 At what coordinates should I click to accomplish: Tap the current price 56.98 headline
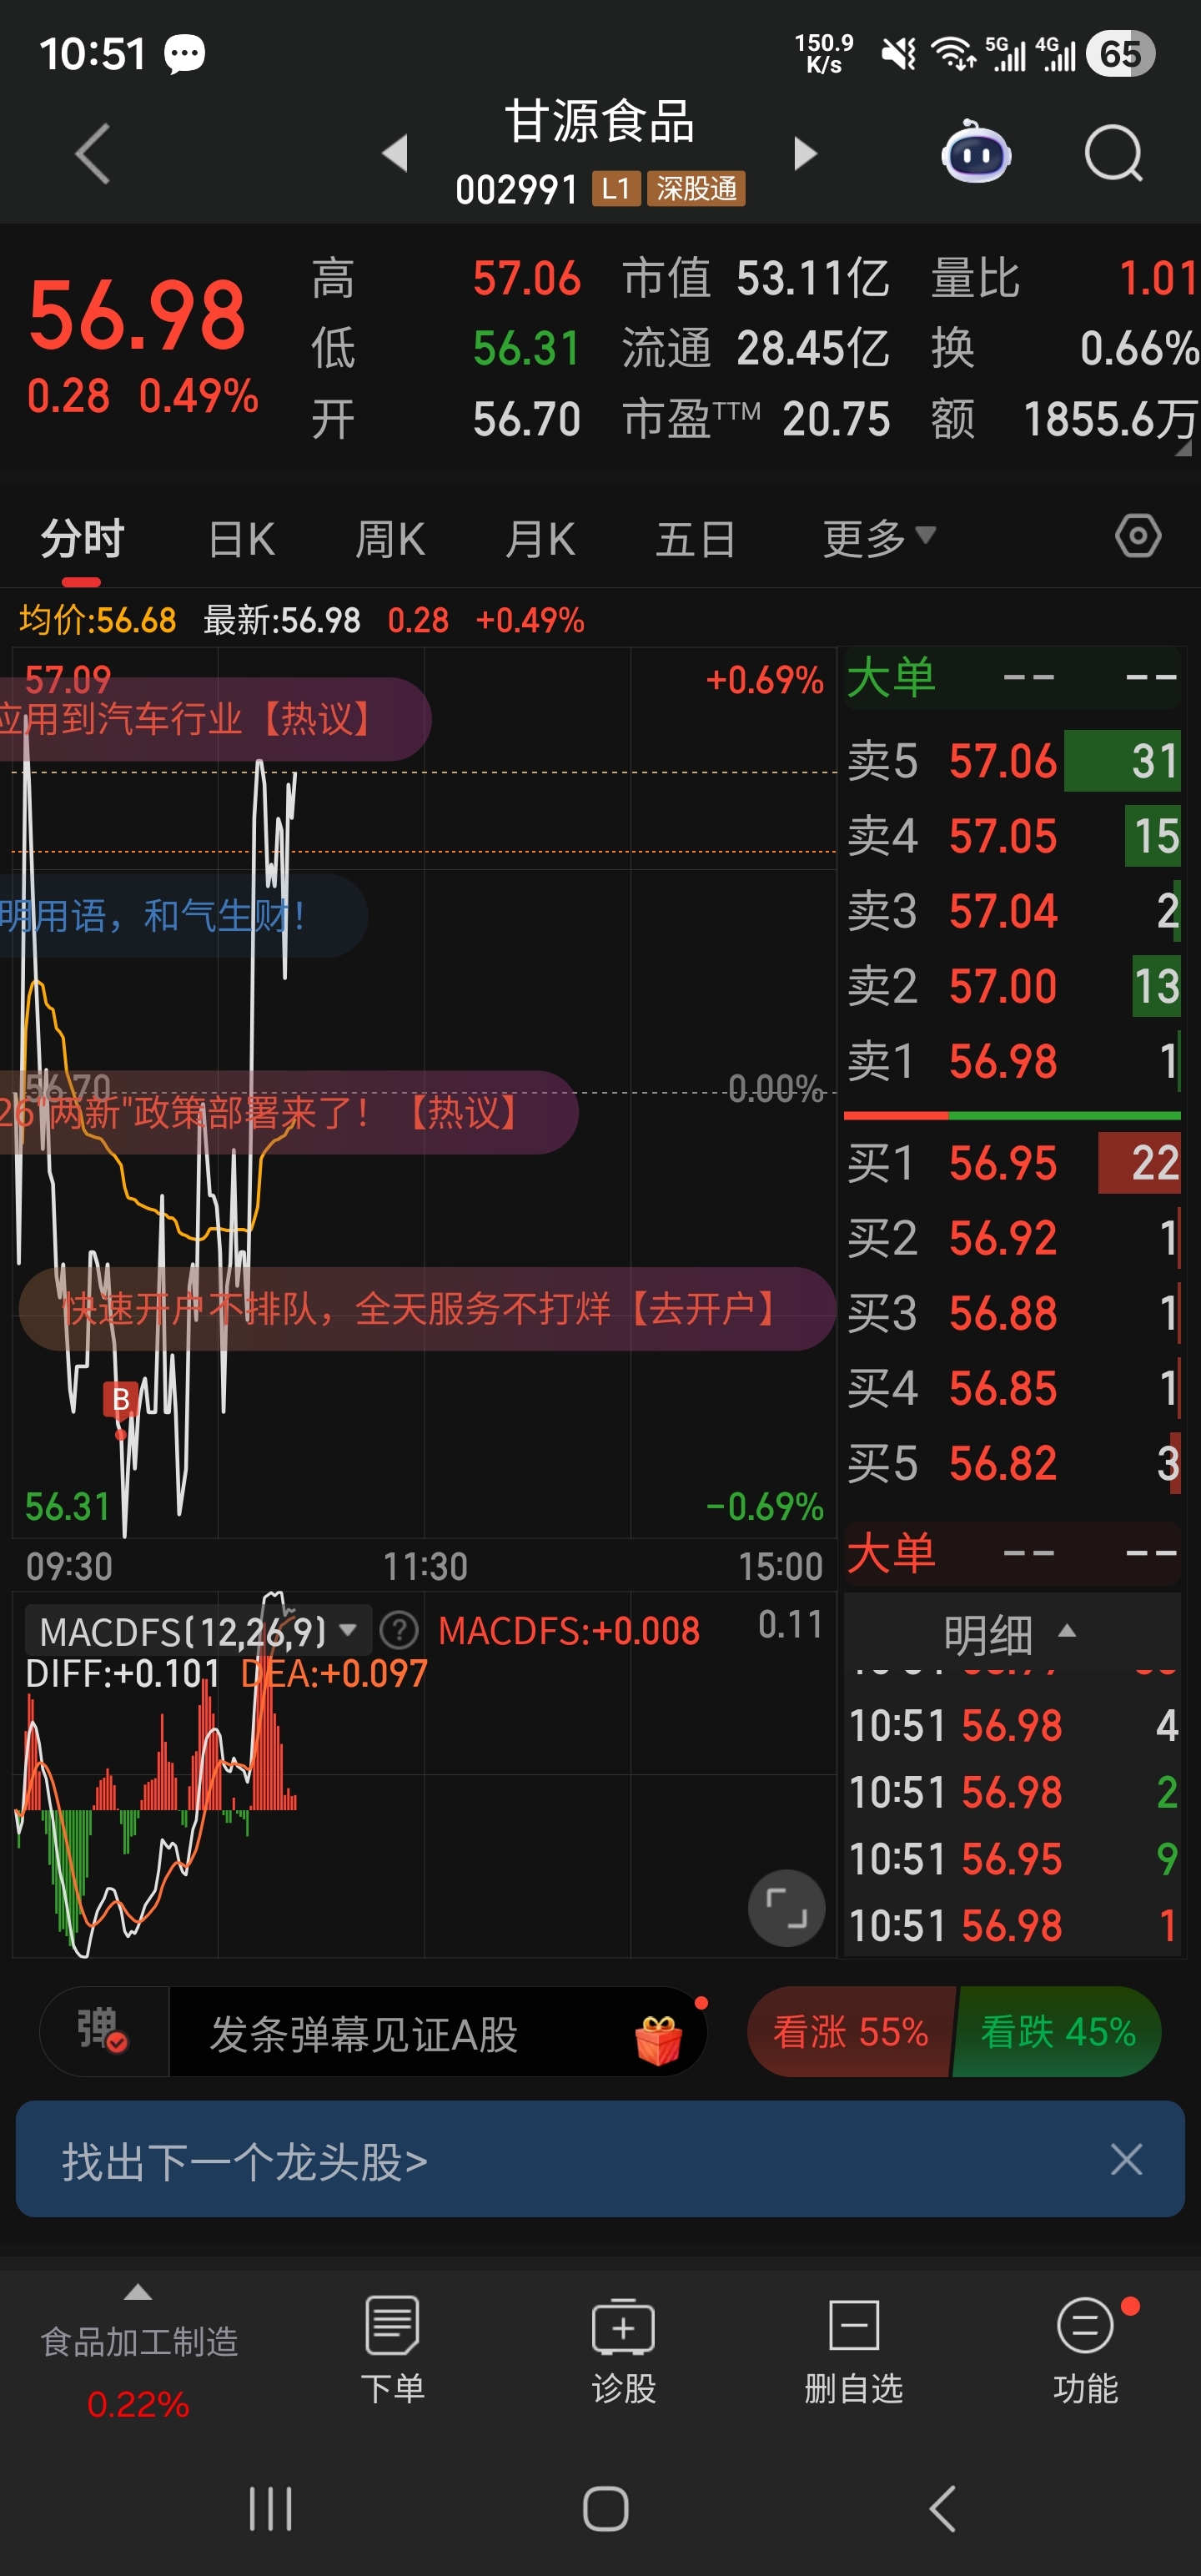[x=137, y=315]
